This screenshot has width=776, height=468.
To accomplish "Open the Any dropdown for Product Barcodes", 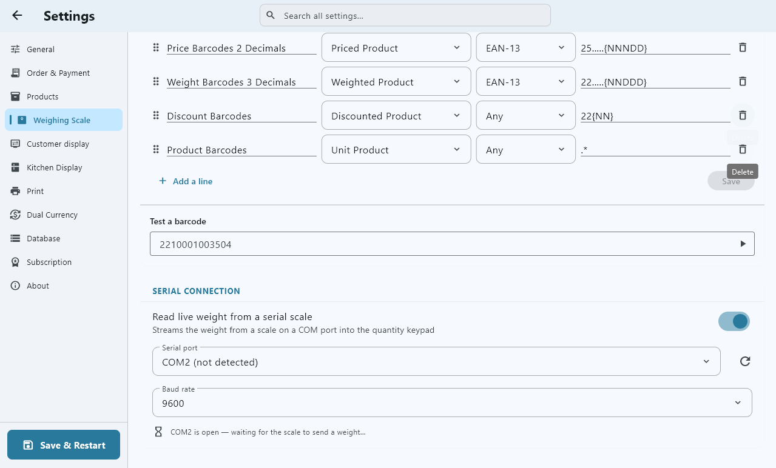I will [x=526, y=149].
